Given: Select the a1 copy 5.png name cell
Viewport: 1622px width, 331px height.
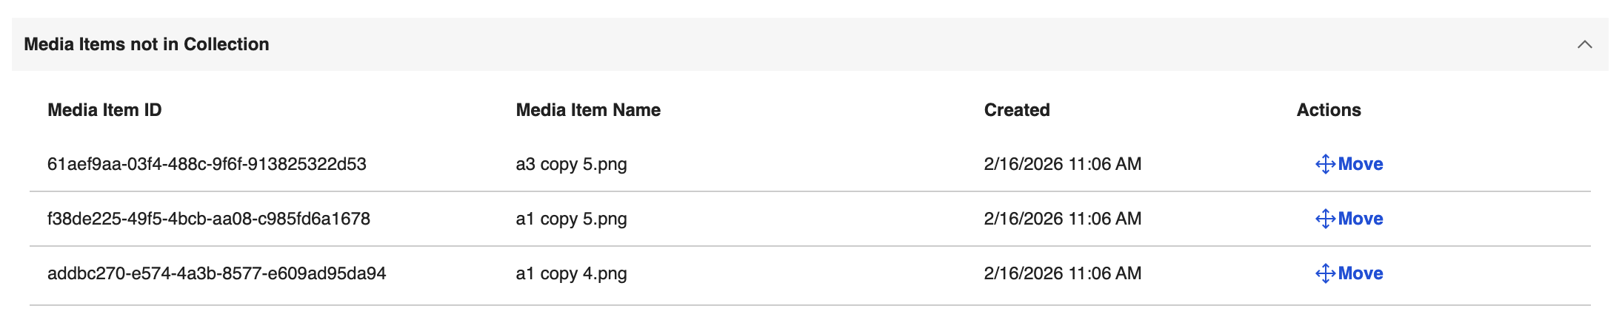Looking at the screenshot, I should pyautogui.click(x=571, y=219).
